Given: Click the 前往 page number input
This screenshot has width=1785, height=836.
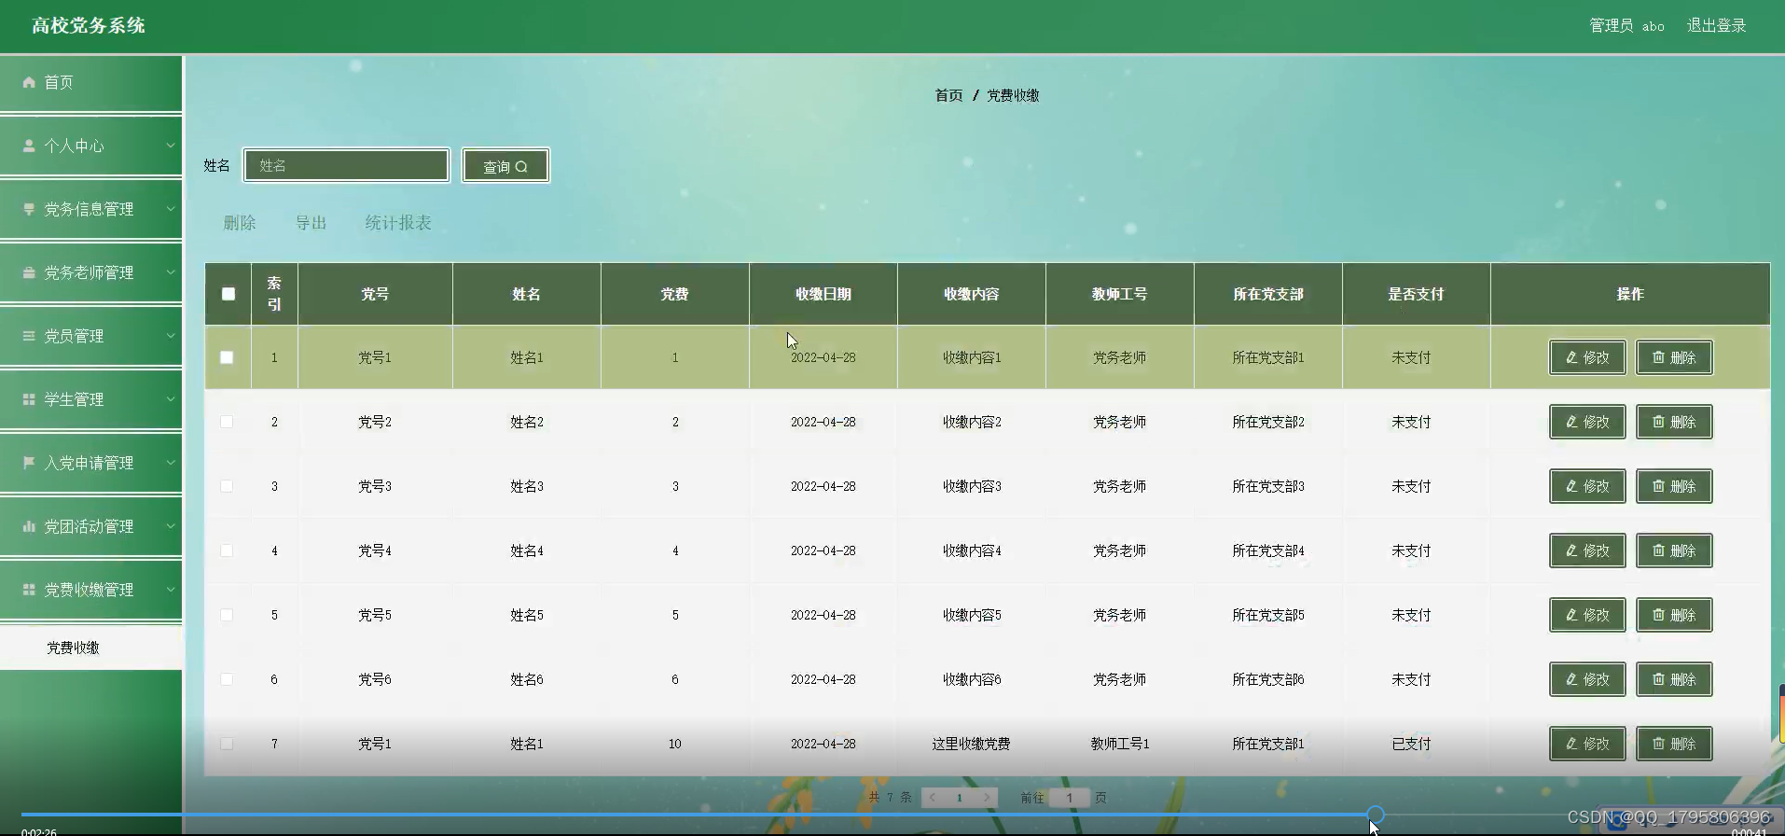Looking at the screenshot, I should [x=1070, y=798].
